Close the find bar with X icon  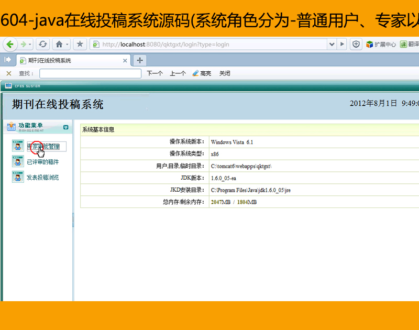[x=9, y=73]
